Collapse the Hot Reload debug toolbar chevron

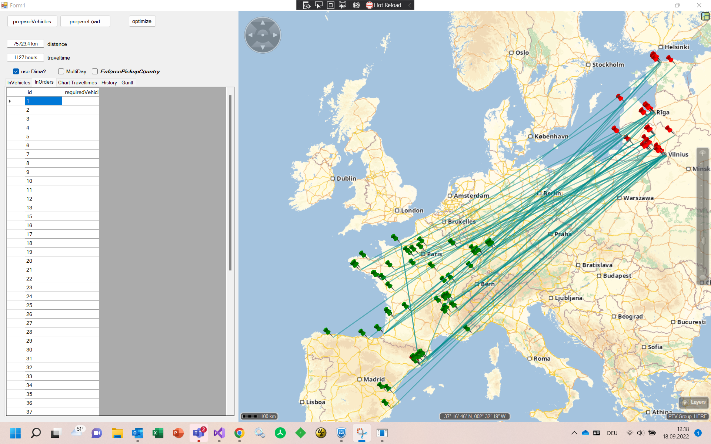(410, 5)
